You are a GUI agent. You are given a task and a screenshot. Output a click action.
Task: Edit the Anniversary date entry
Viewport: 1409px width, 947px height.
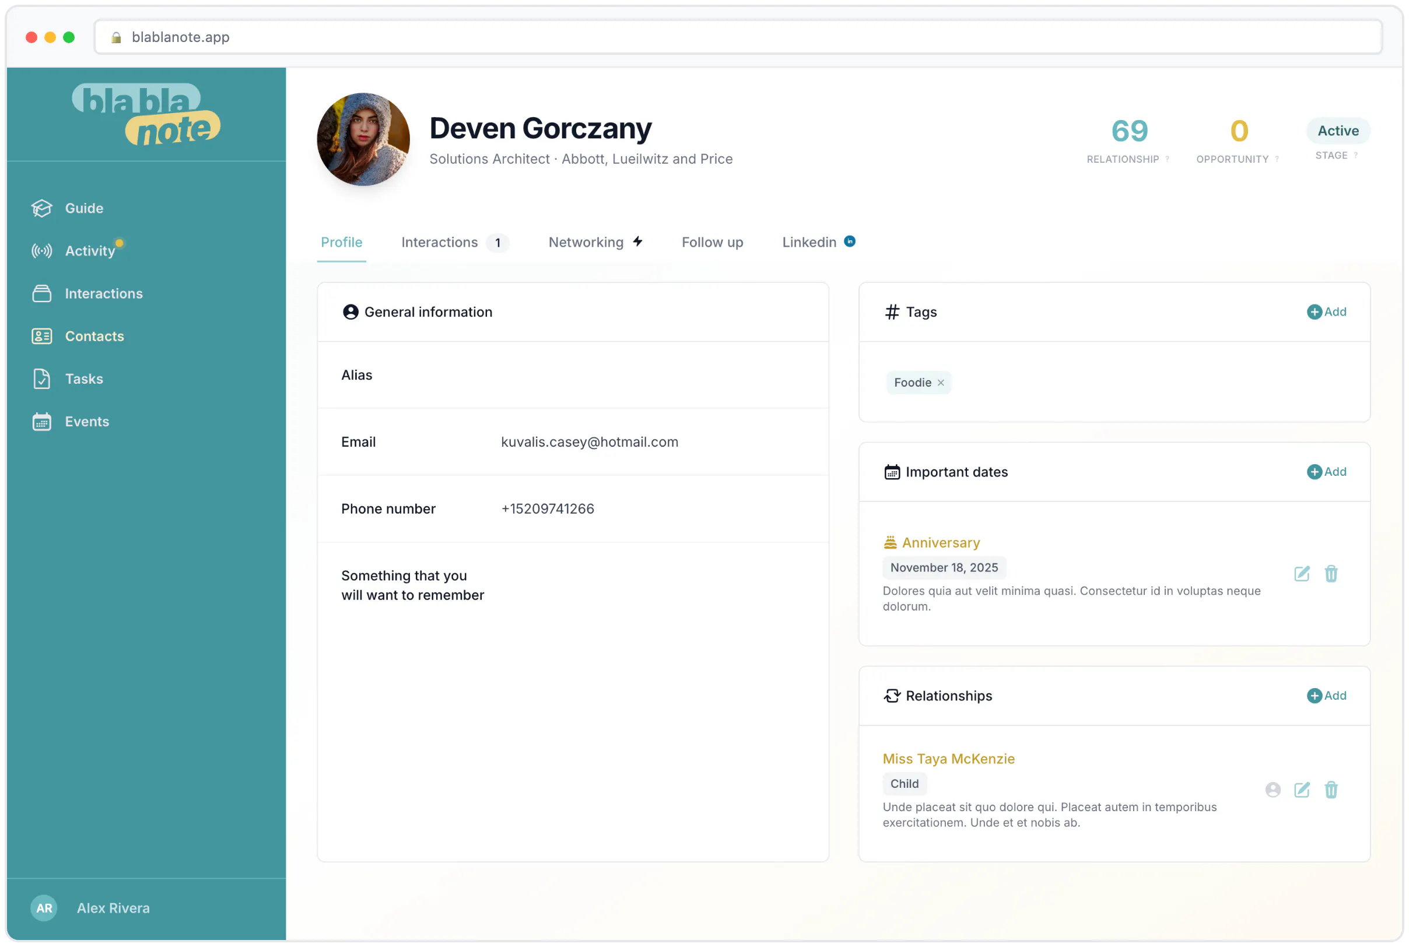click(x=1302, y=574)
